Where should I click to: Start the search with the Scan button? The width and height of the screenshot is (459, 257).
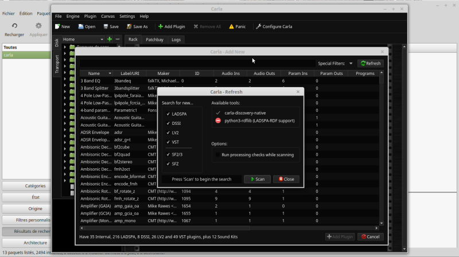point(257,179)
